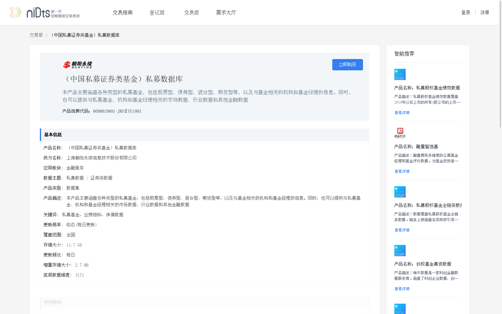Click the 交易层 breadcrumb link
Image resolution: width=502 pixels, height=314 pixels.
coord(36,35)
